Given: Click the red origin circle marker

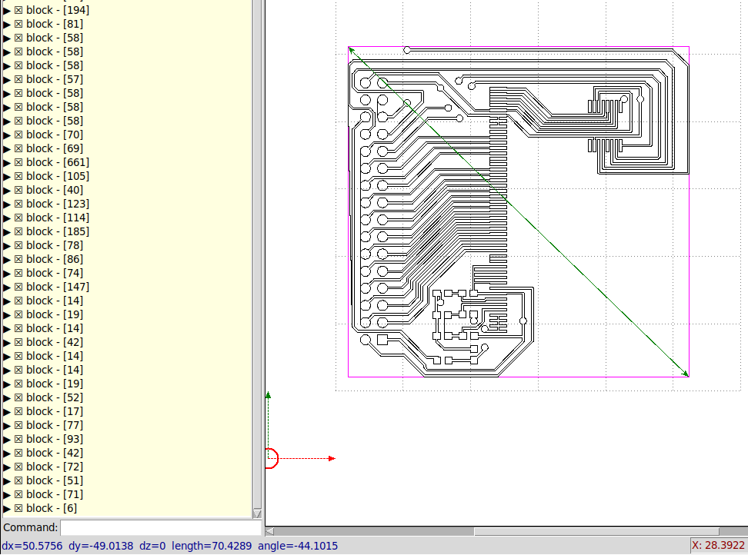Looking at the screenshot, I should [x=271, y=458].
